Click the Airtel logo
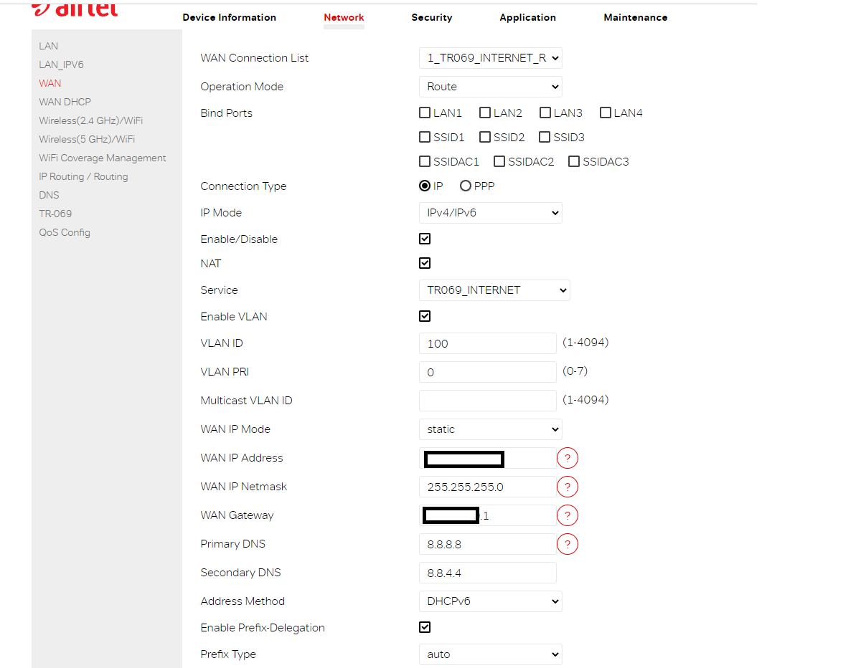 (75, 9)
